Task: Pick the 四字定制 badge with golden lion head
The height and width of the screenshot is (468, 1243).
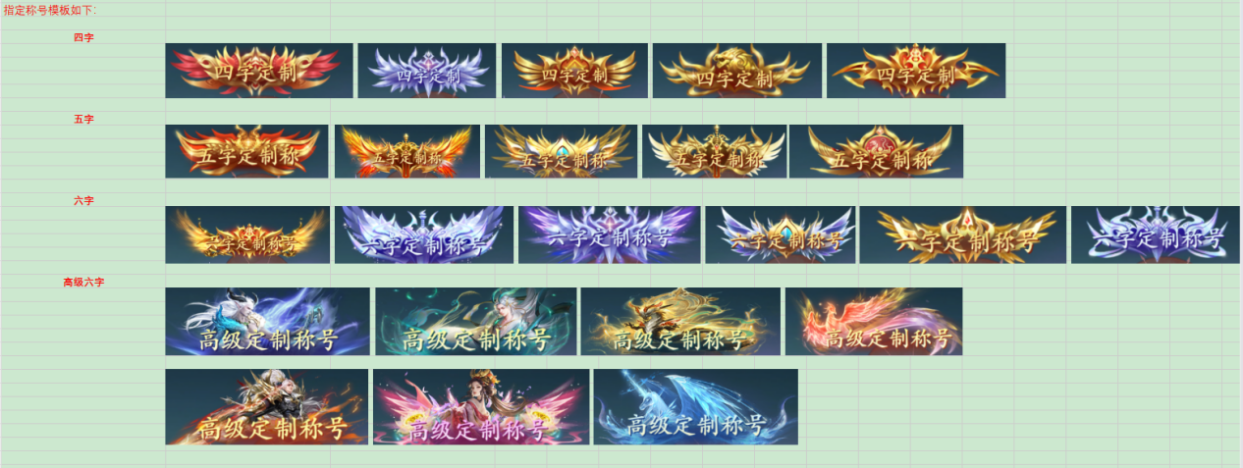Action: coord(737,71)
